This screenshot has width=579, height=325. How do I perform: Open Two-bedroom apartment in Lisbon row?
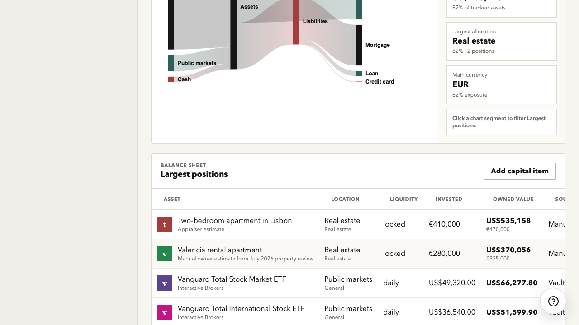(358, 224)
